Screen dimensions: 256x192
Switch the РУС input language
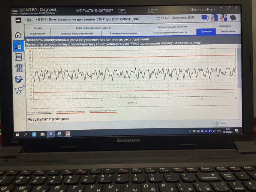point(219,131)
